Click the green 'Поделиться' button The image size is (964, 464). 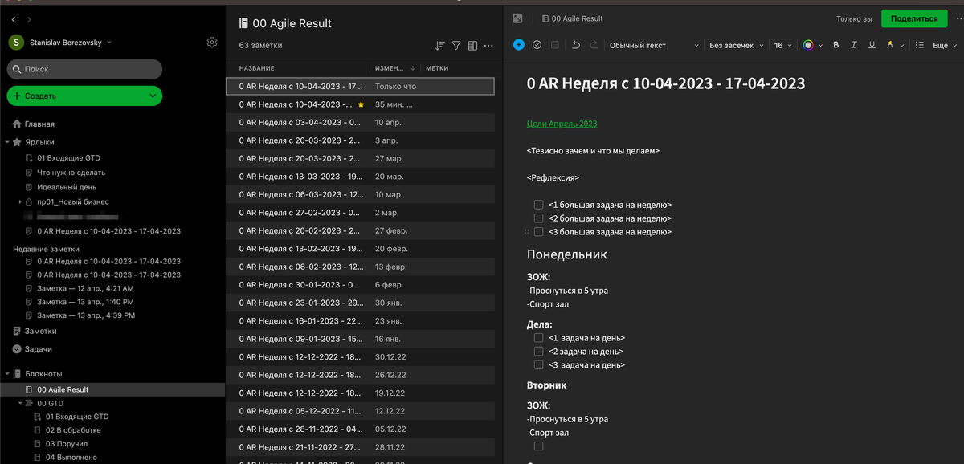point(916,18)
